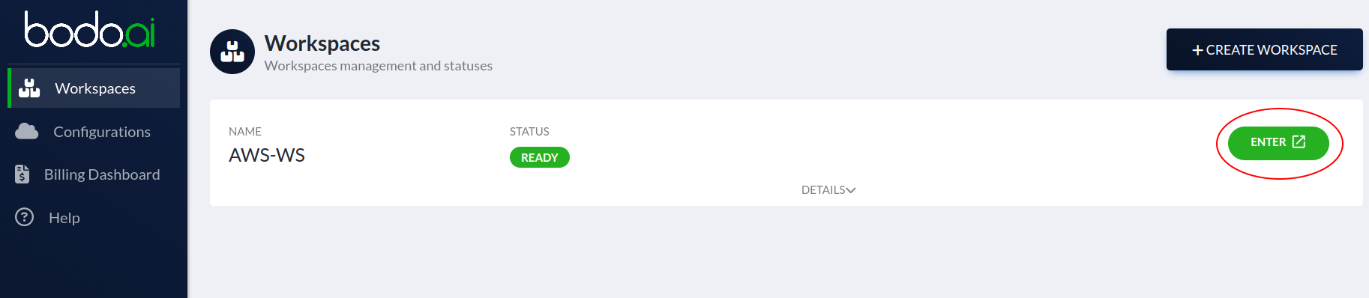Click the external link icon on ENTER
The width and height of the screenshot is (1369, 298).
click(1299, 142)
